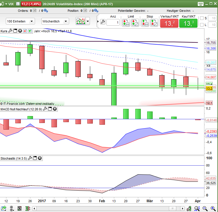Click the S value field showing 10

tap(212, 18)
